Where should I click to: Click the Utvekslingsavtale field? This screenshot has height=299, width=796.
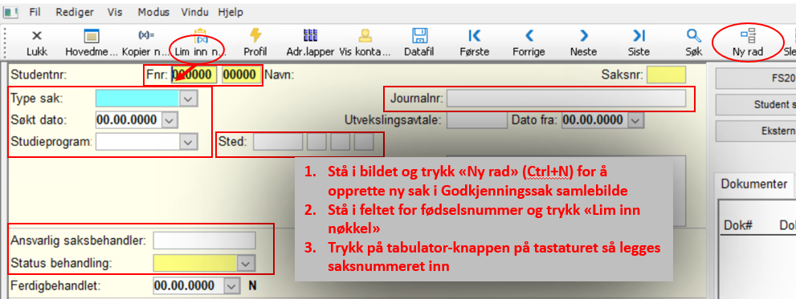[x=476, y=120]
